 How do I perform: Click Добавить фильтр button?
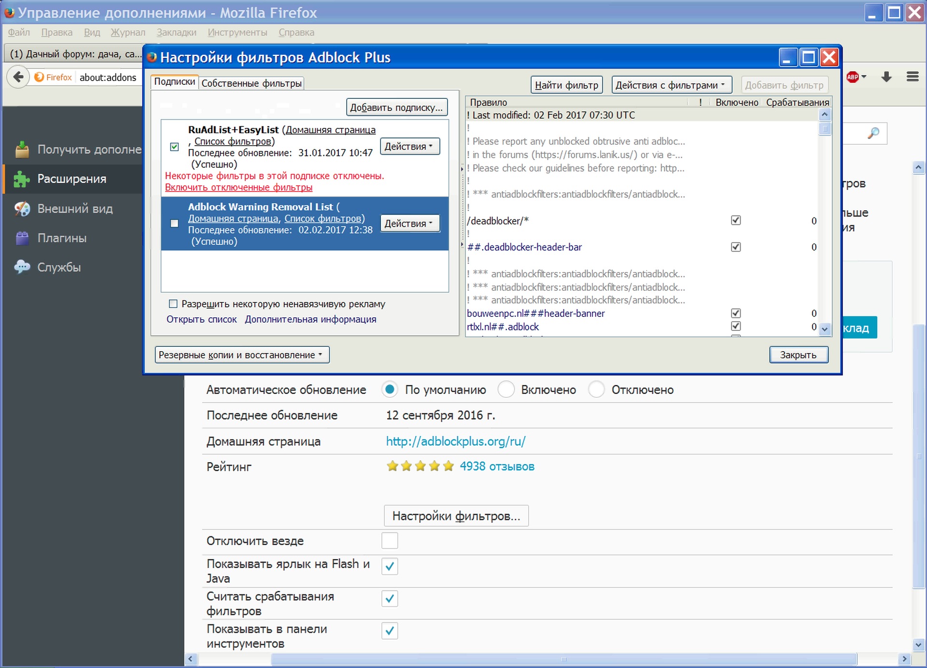(x=784, y=85)
